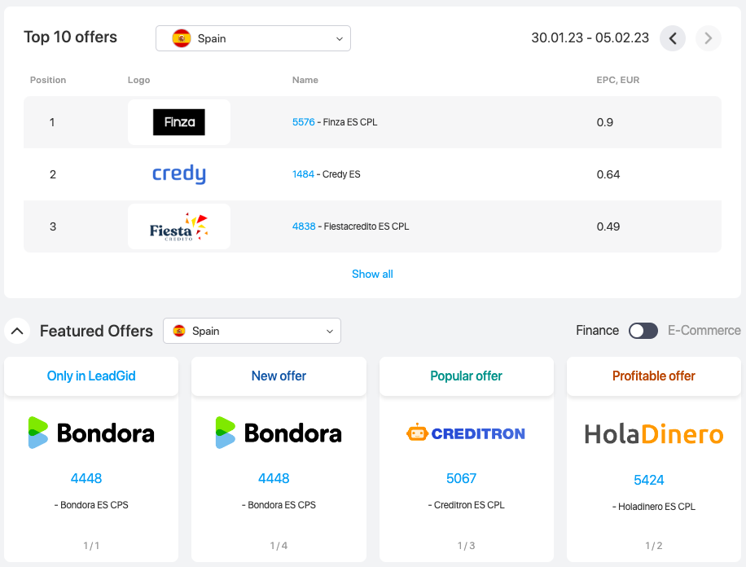746x567 pixels.
Task: Open offer ID 5576 link
Action: click(304, 122)
